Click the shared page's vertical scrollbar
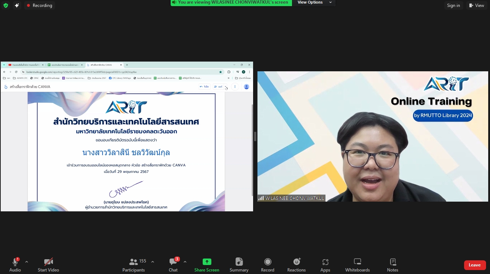 click(252, 150)
